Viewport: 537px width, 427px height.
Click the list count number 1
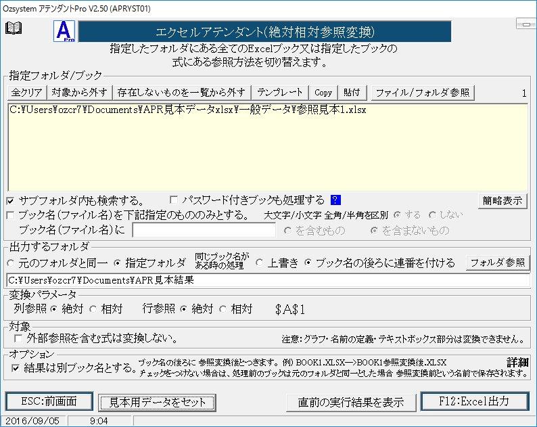[x=524, y=93]
